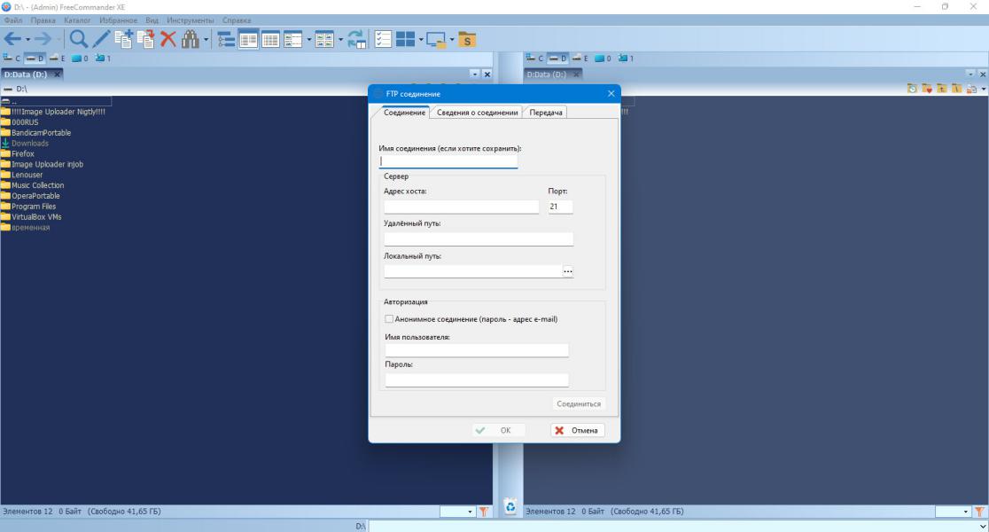Switch to the details view icon
This screenshot has height=532, width=989.
(270, 40)
